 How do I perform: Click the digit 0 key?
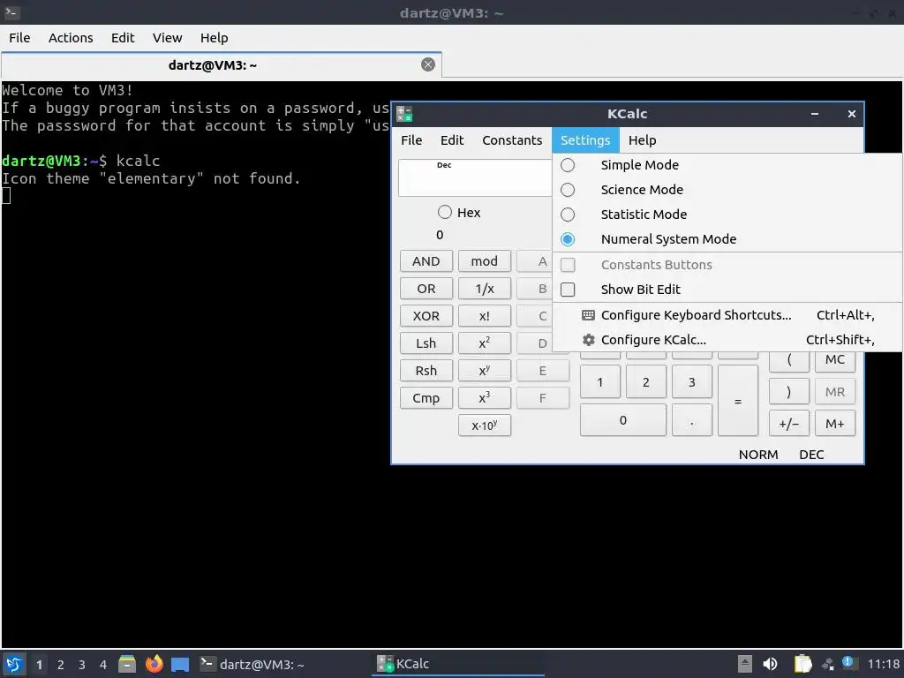622,419
